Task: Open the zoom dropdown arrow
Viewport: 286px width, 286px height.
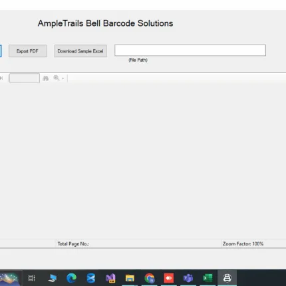Action: pos(63,78)
